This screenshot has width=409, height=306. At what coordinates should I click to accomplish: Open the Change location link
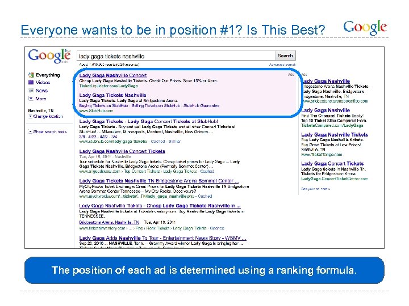click(x=48, y=116)
